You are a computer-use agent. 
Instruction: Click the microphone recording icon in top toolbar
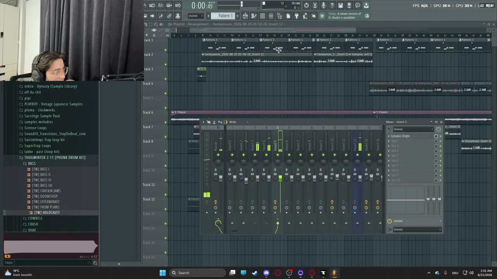point(323,5)
